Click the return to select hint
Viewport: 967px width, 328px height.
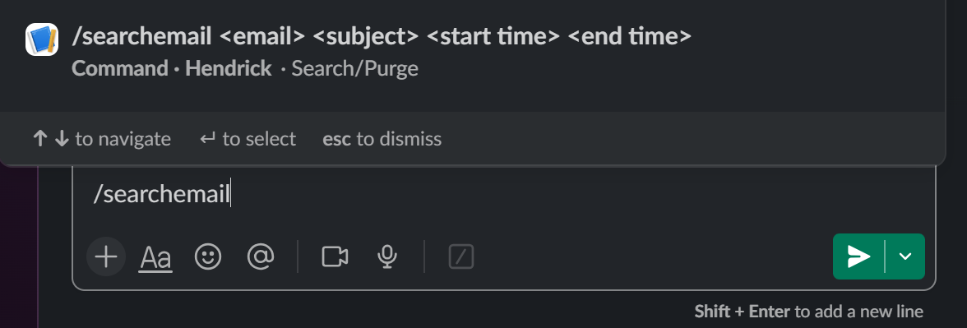pyautogui.click(x=248, y=139)
